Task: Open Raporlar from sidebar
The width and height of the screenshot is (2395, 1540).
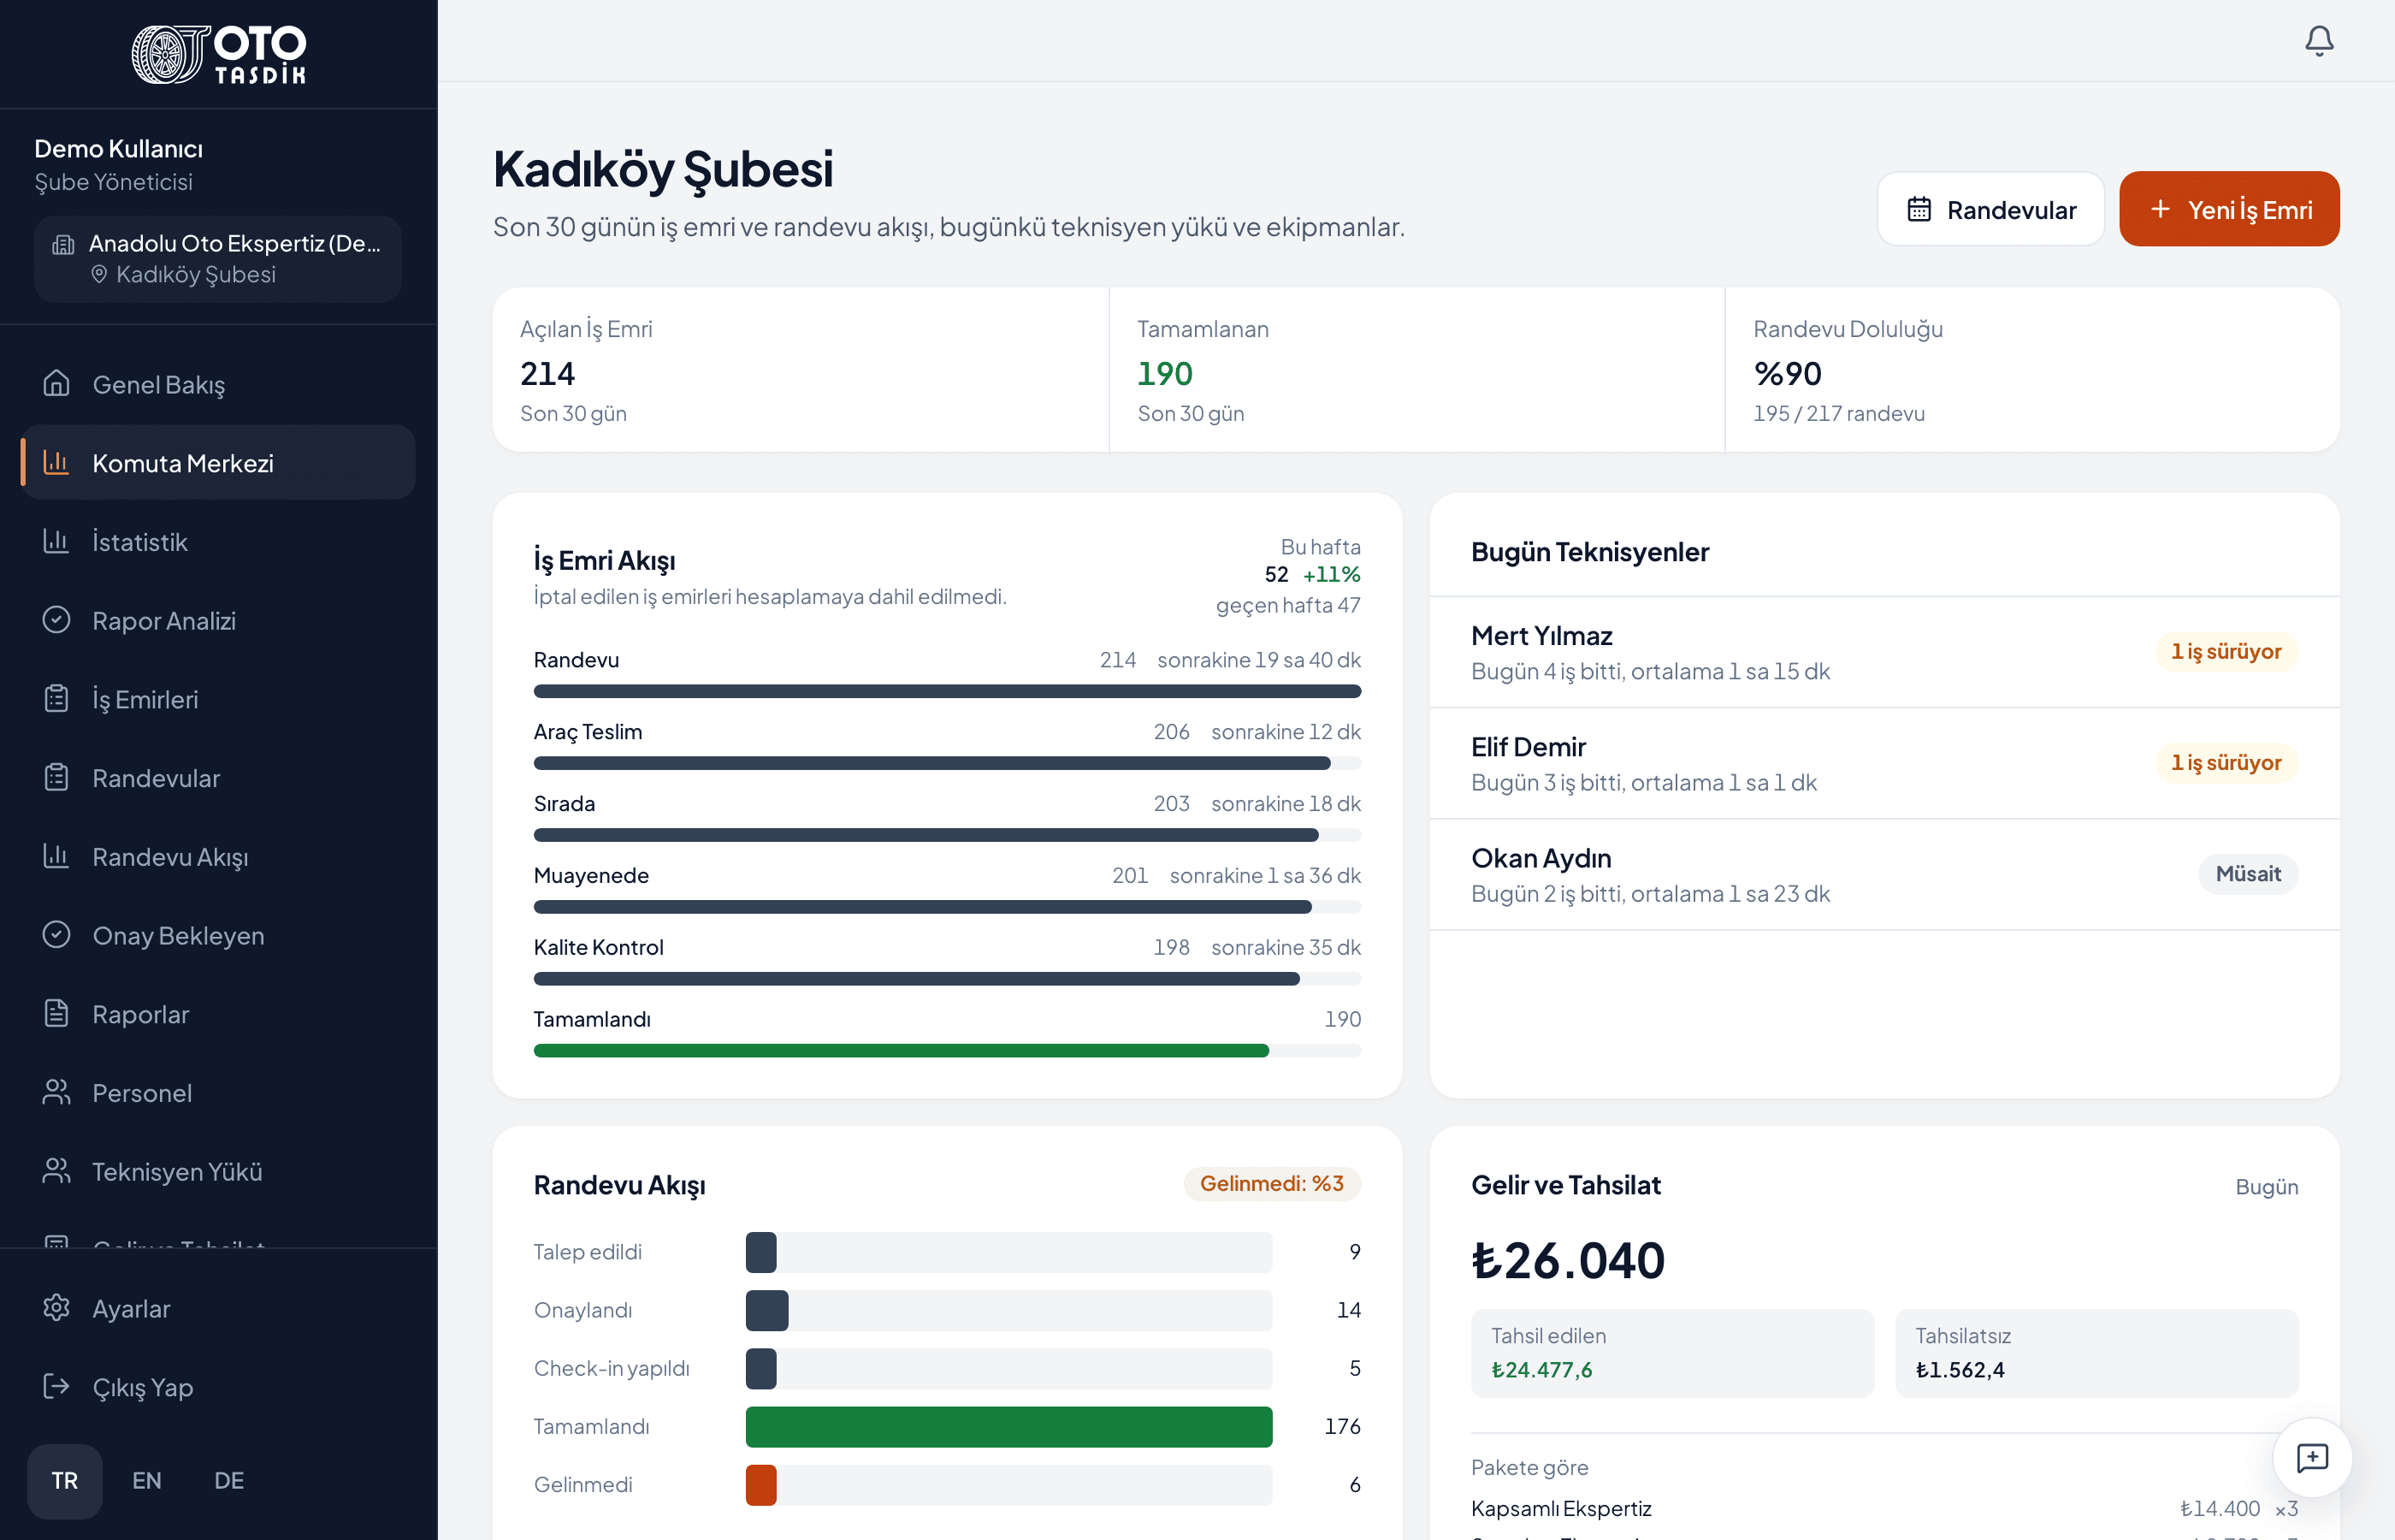Action: 218,1013
